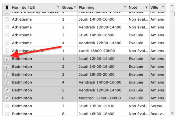Click the Noté column header
This screenshot has height=119, width=178.
coord(134,7)
